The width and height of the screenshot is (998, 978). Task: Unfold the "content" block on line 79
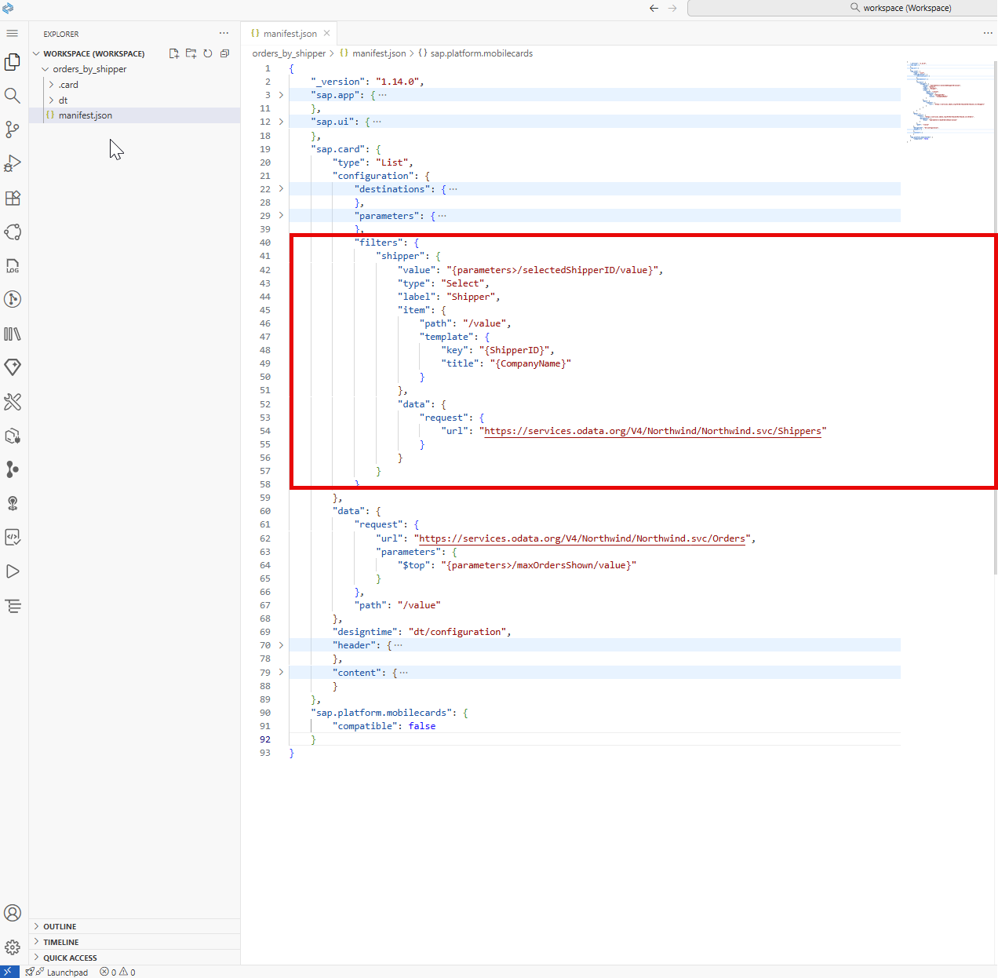281,673
